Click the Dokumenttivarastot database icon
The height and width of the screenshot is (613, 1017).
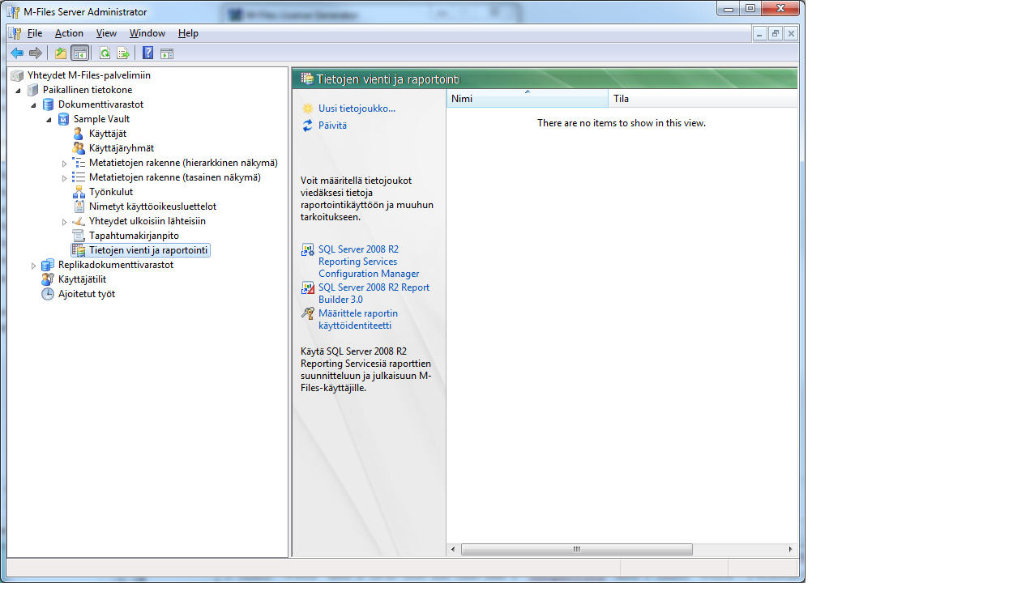click(x=49, y=104)
